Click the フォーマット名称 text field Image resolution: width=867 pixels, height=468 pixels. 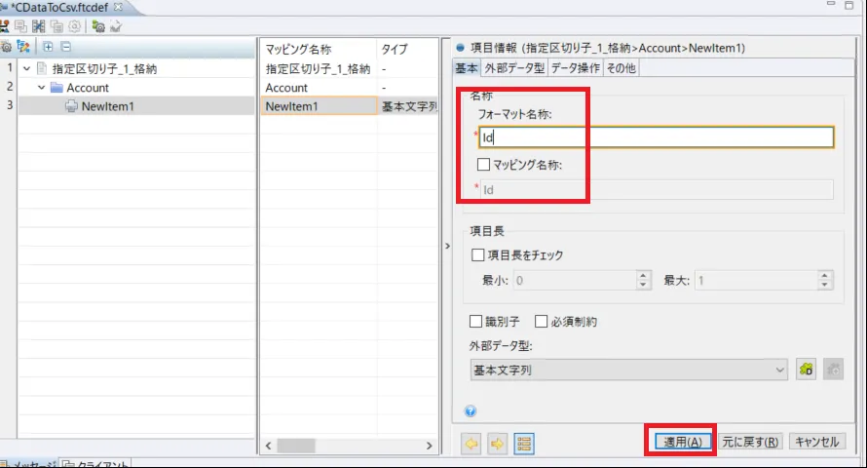(x=657, y=137)
